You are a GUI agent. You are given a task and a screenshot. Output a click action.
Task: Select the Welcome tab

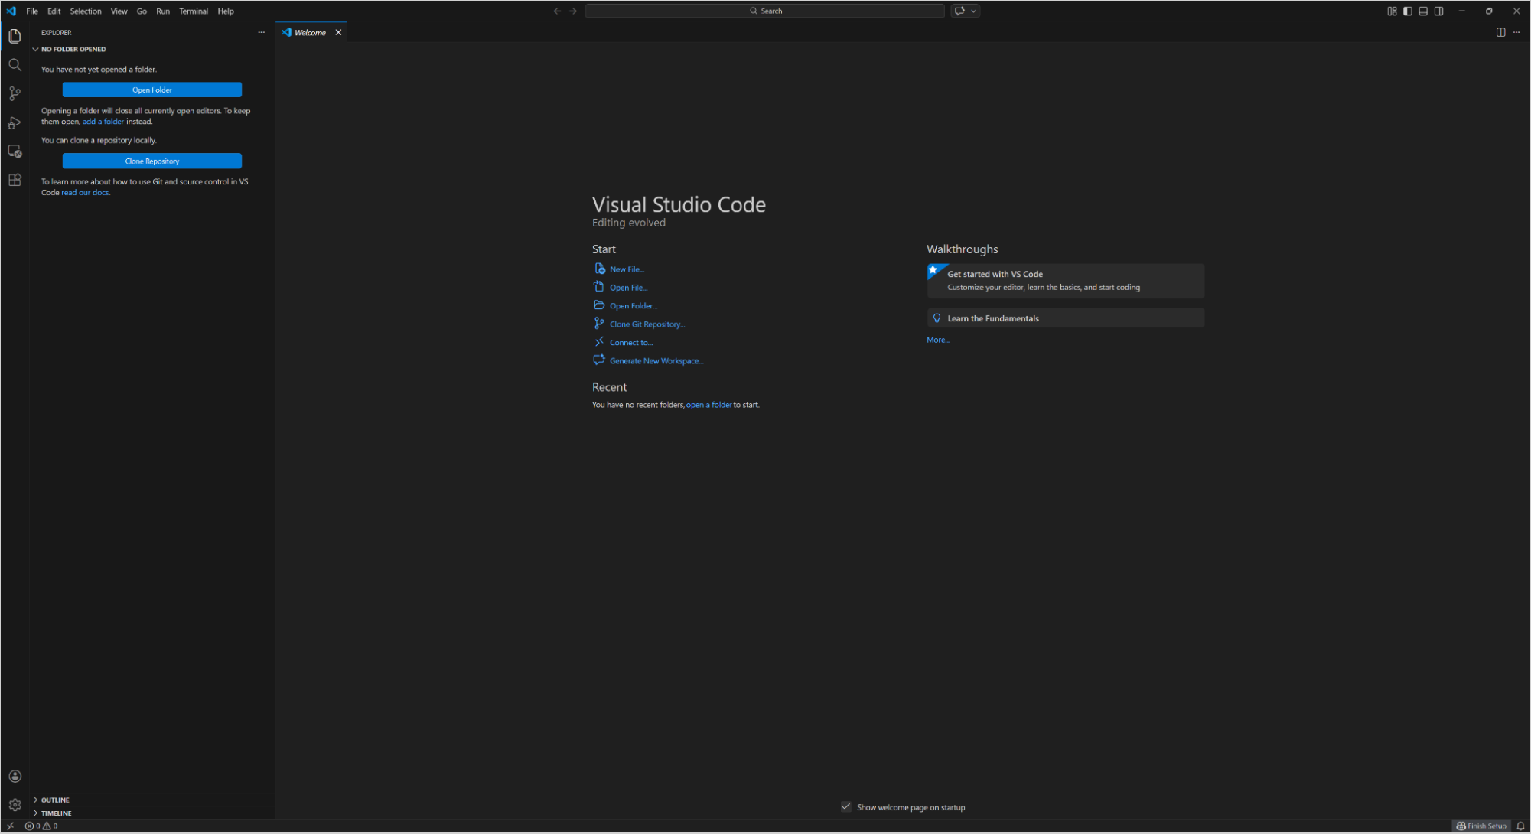309,32
